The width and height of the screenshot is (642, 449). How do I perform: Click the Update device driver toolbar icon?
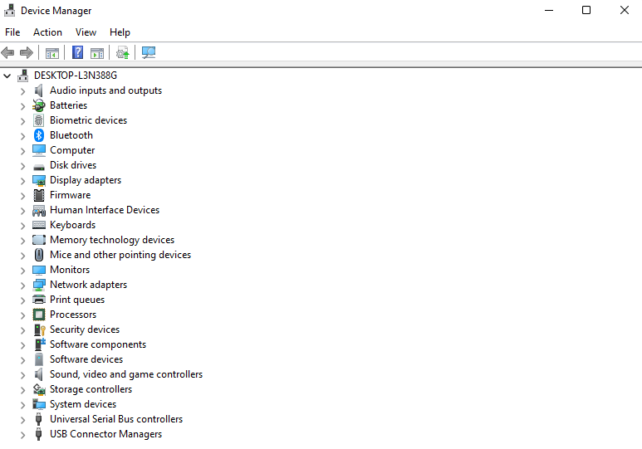[122, 53]
